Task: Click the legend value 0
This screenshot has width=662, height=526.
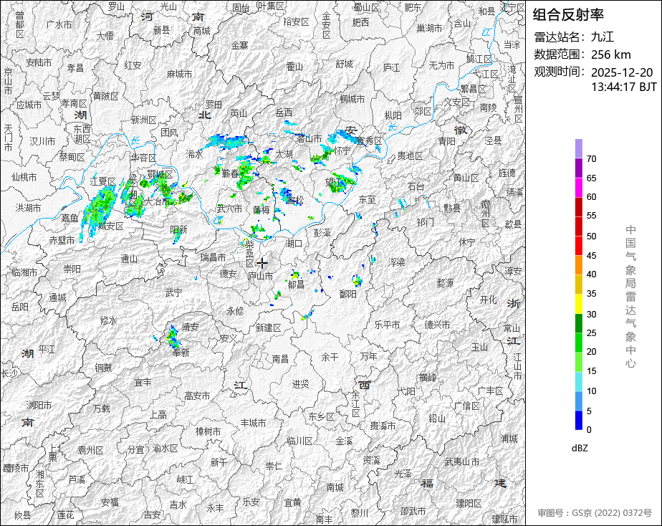Action: [589, 430]
